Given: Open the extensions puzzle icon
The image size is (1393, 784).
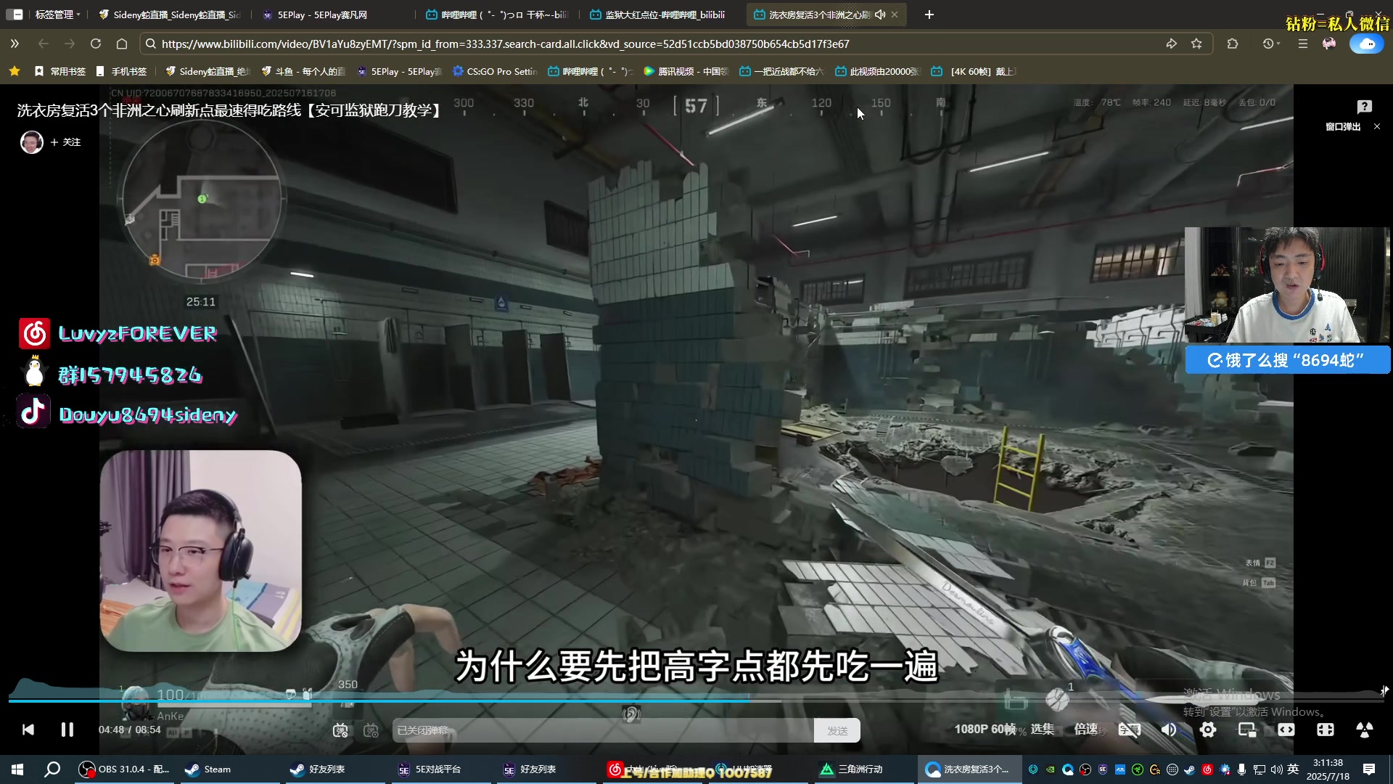Looking at the screenshot, I should [x=1232, y=44].
